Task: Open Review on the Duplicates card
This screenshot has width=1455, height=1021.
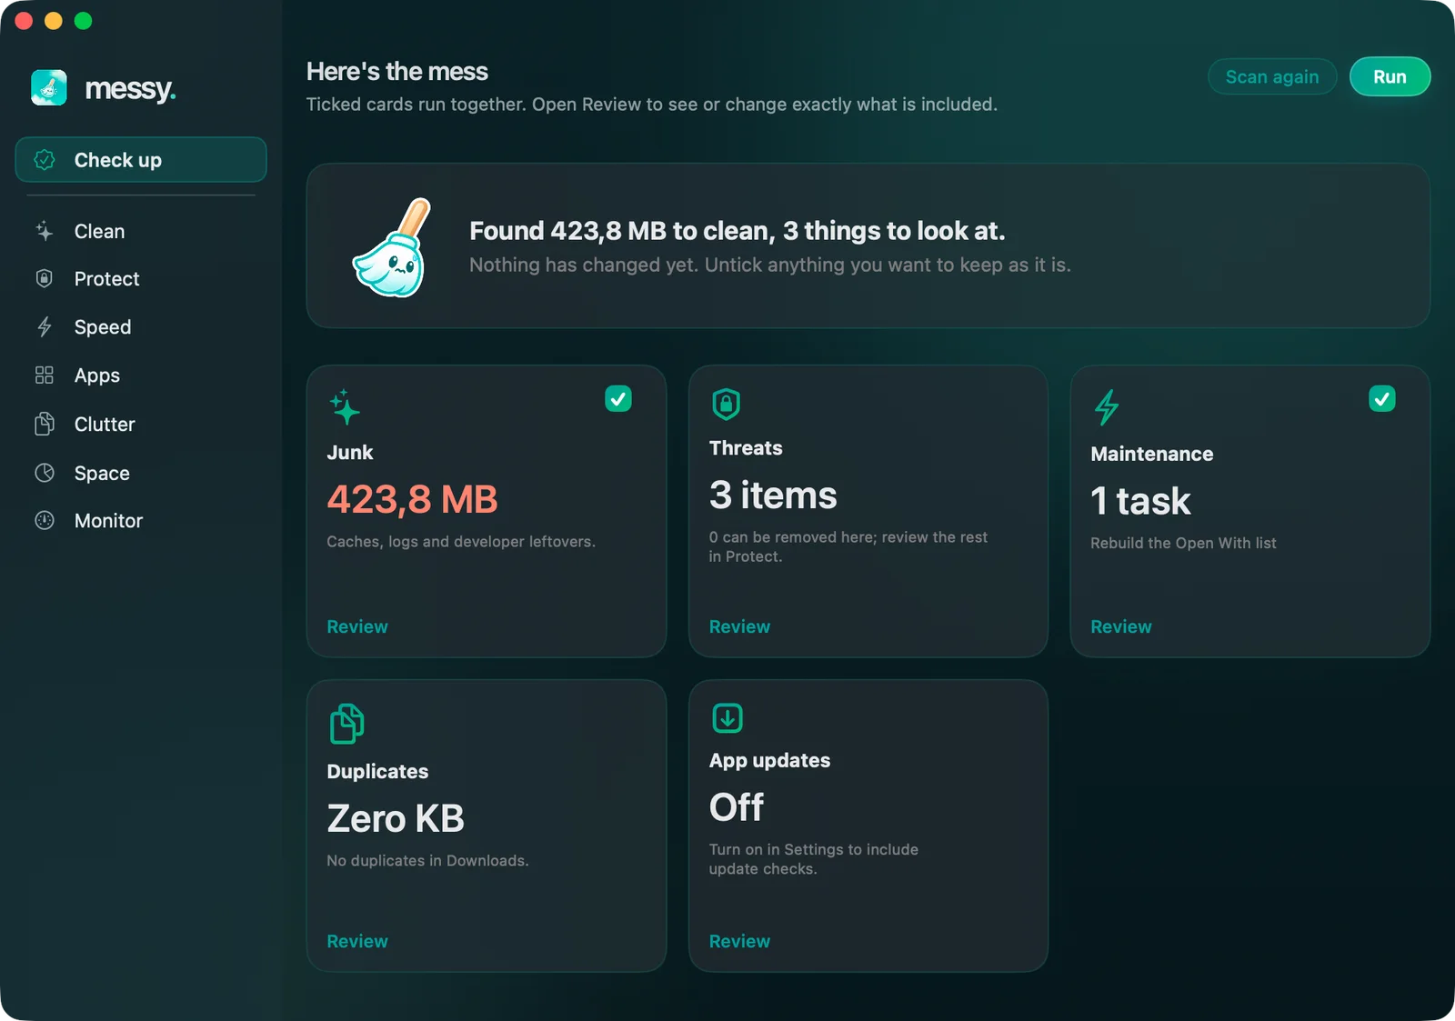Action: pos(357,941)
